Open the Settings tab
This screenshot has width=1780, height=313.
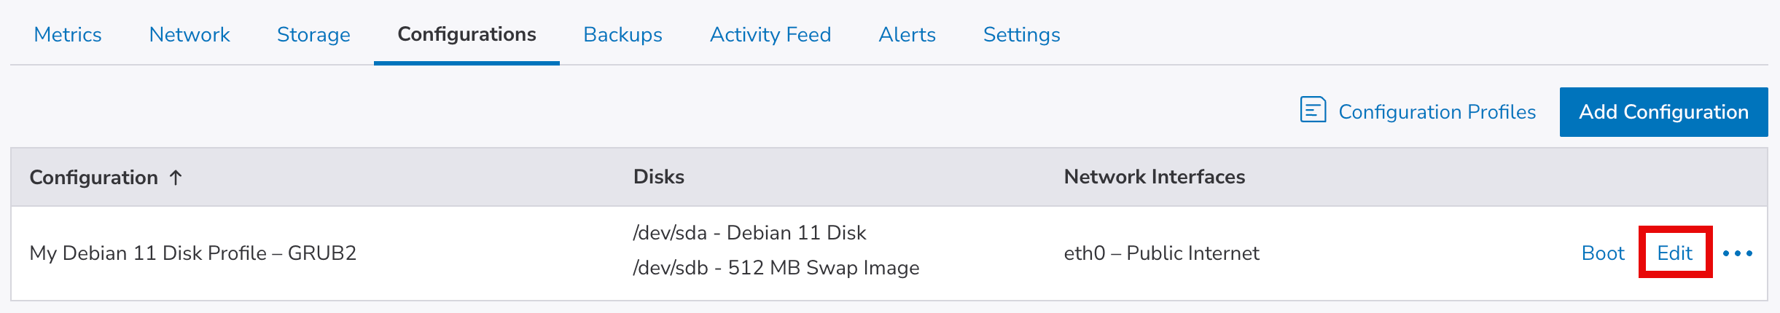tap(1021, 35)
